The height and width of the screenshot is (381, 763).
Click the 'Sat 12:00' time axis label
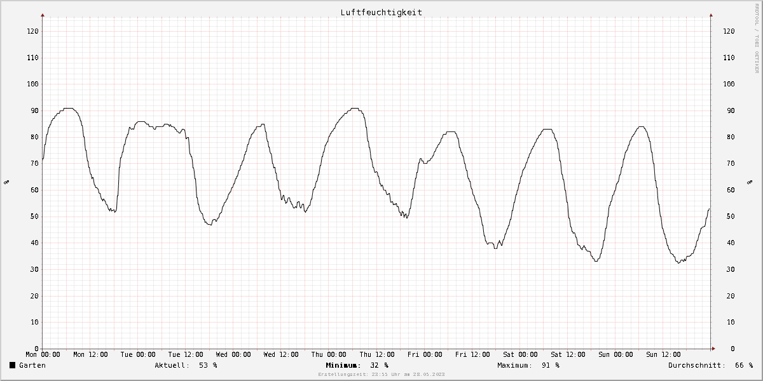pyautogui.click(x=568, y=354)
